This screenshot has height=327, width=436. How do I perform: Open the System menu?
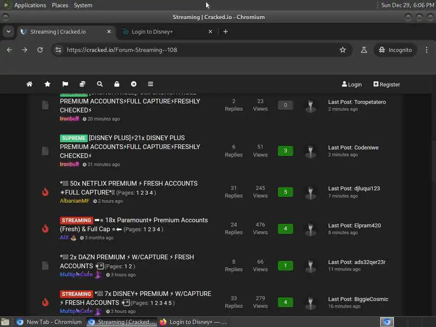(x=83, y=5)
